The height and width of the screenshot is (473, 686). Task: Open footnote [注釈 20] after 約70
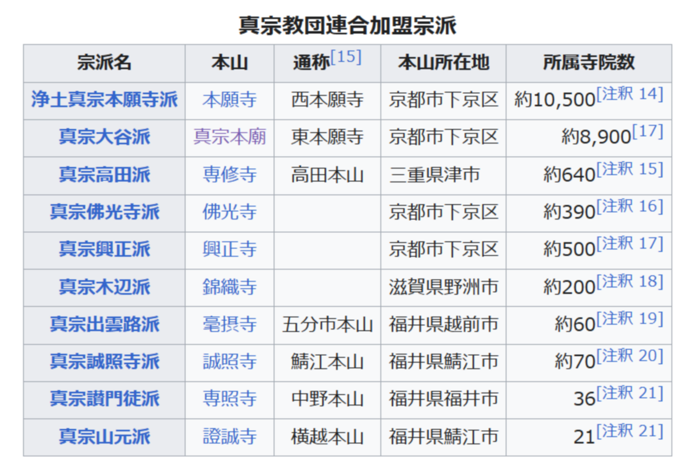629,356
